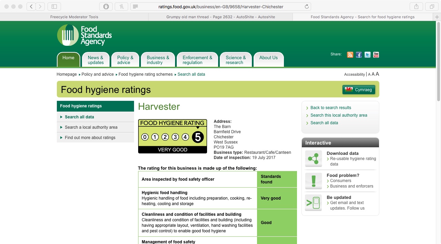Image resolution: width=441 pixels, height=244 pixels.
Task: Open the Safari share button
Action: point(416,7)
